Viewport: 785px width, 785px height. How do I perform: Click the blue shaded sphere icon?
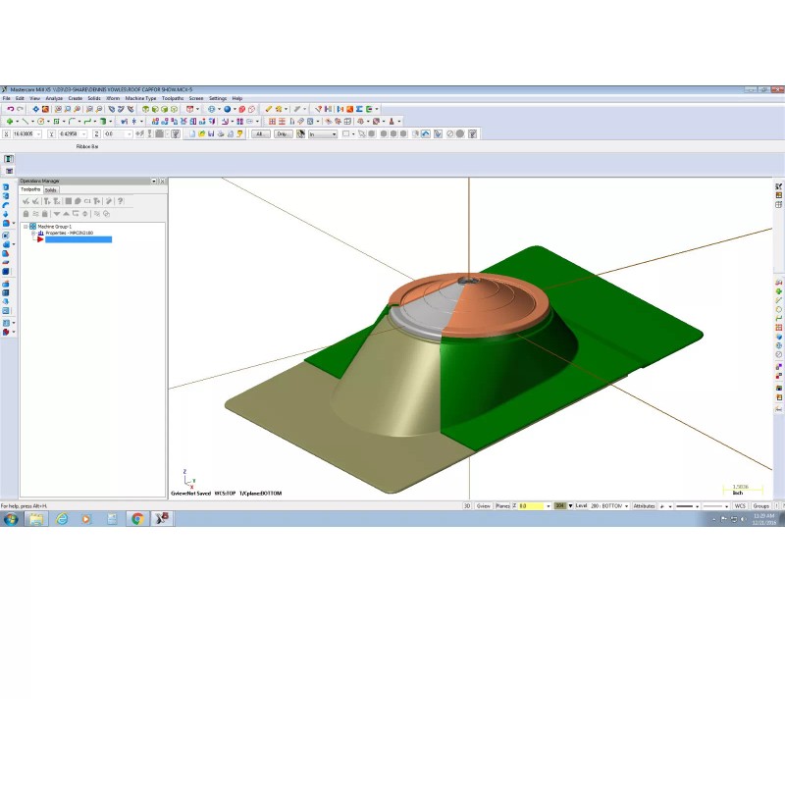tap(228, 109)
